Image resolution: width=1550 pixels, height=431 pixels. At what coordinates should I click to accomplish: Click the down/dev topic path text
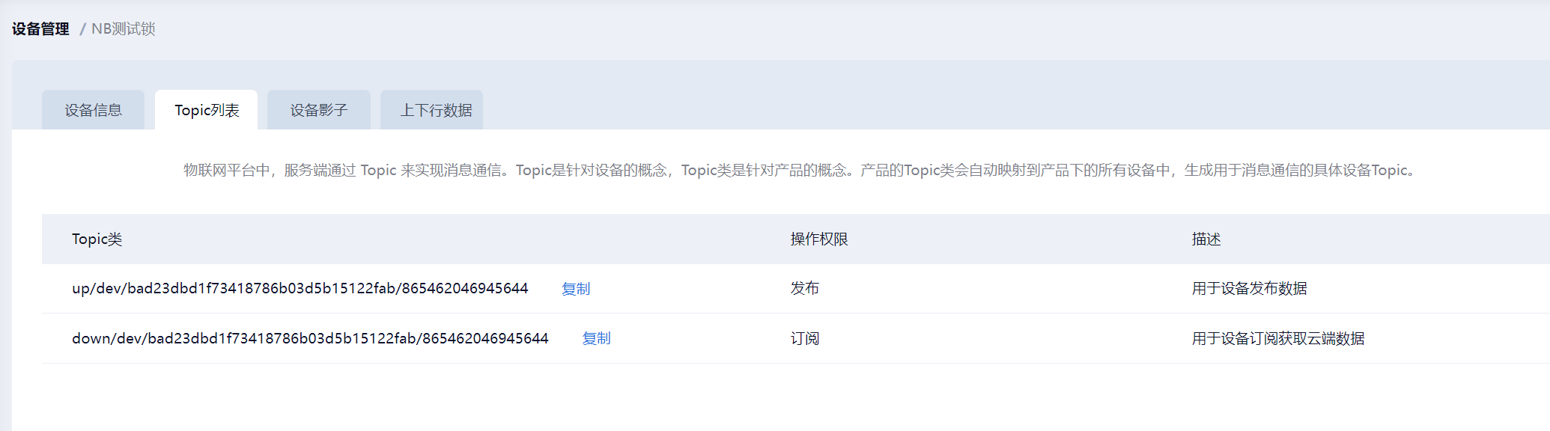coord(310,339)
